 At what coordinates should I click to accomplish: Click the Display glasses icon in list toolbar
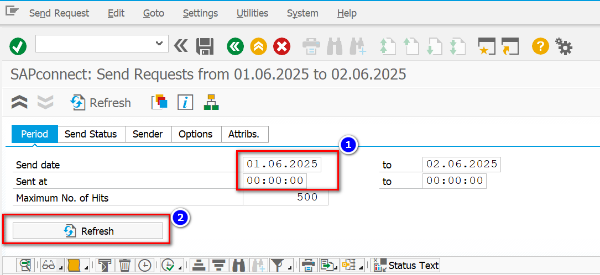pyautogui.click(x=49, y=265)
